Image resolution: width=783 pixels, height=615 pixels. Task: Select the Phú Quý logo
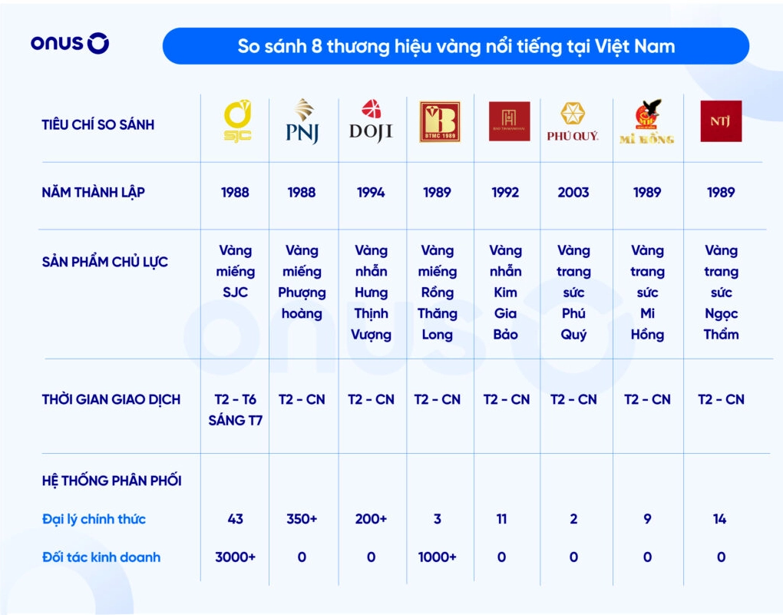[x=573, y=123]
